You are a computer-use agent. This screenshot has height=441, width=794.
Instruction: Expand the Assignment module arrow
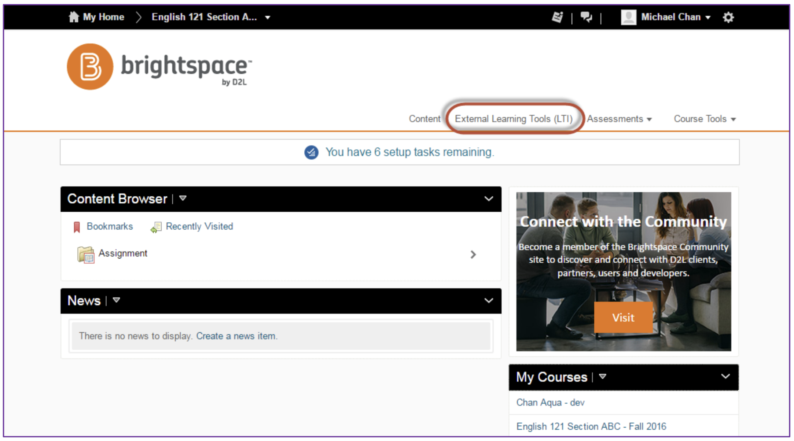473,255
